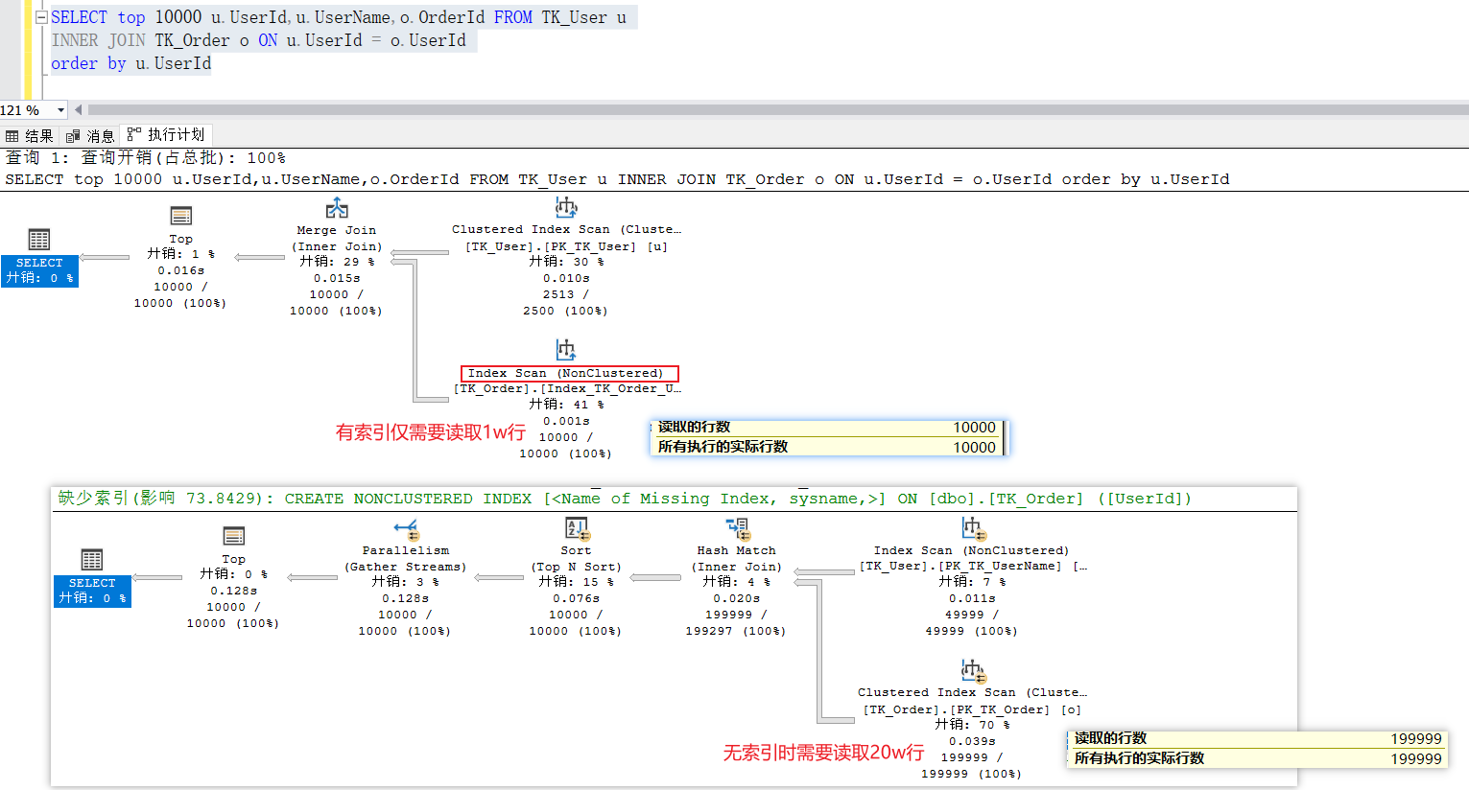Select the Clustered Index Scan TK_Order icon
Viewport: 1469px width, 790px height.
coord(972,669)
